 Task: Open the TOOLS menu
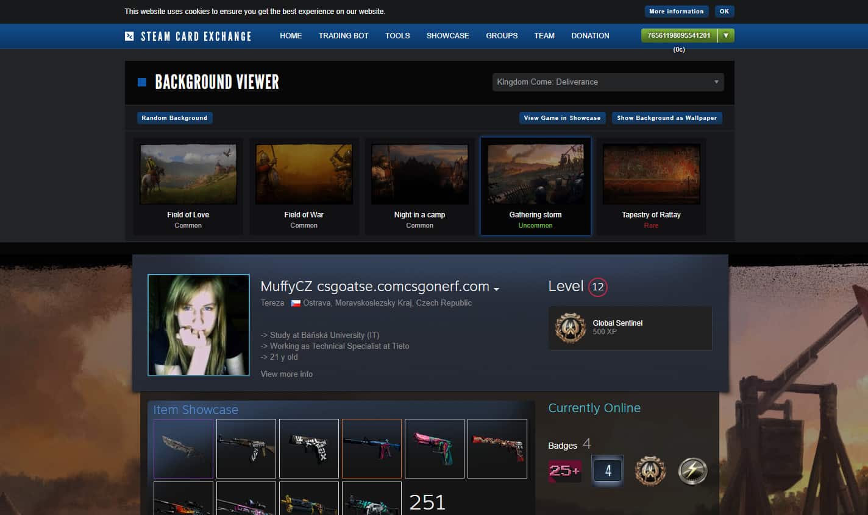(397, 36)
